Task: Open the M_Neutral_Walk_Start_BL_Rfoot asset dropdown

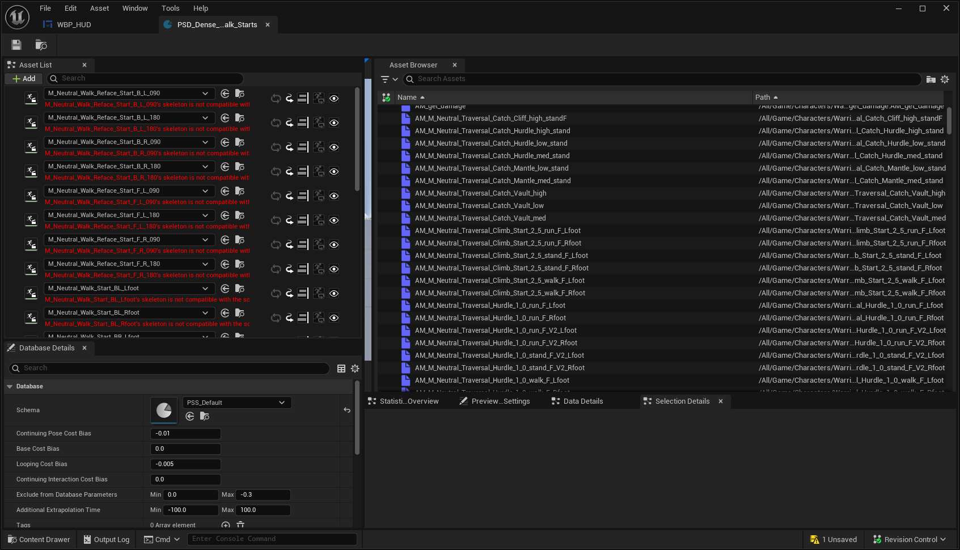Action: (x=129, y=313)
